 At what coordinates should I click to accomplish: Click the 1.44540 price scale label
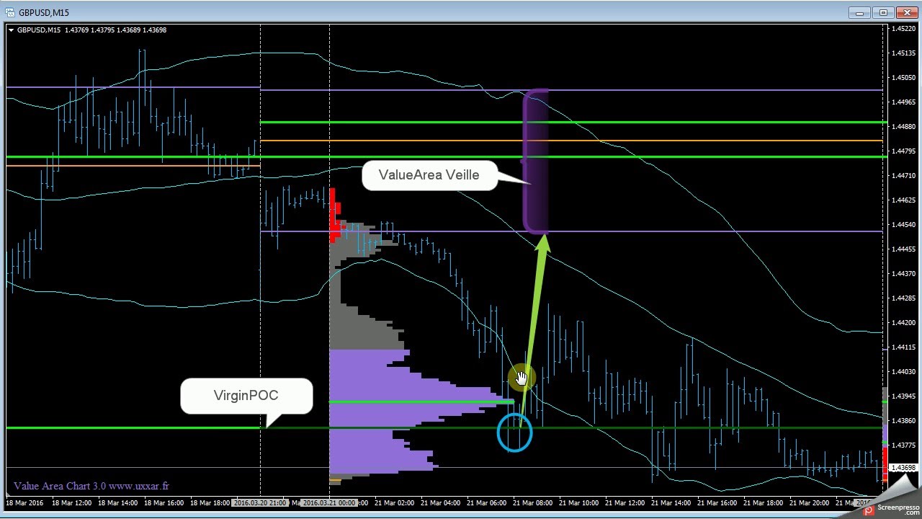tap(904, 225)
